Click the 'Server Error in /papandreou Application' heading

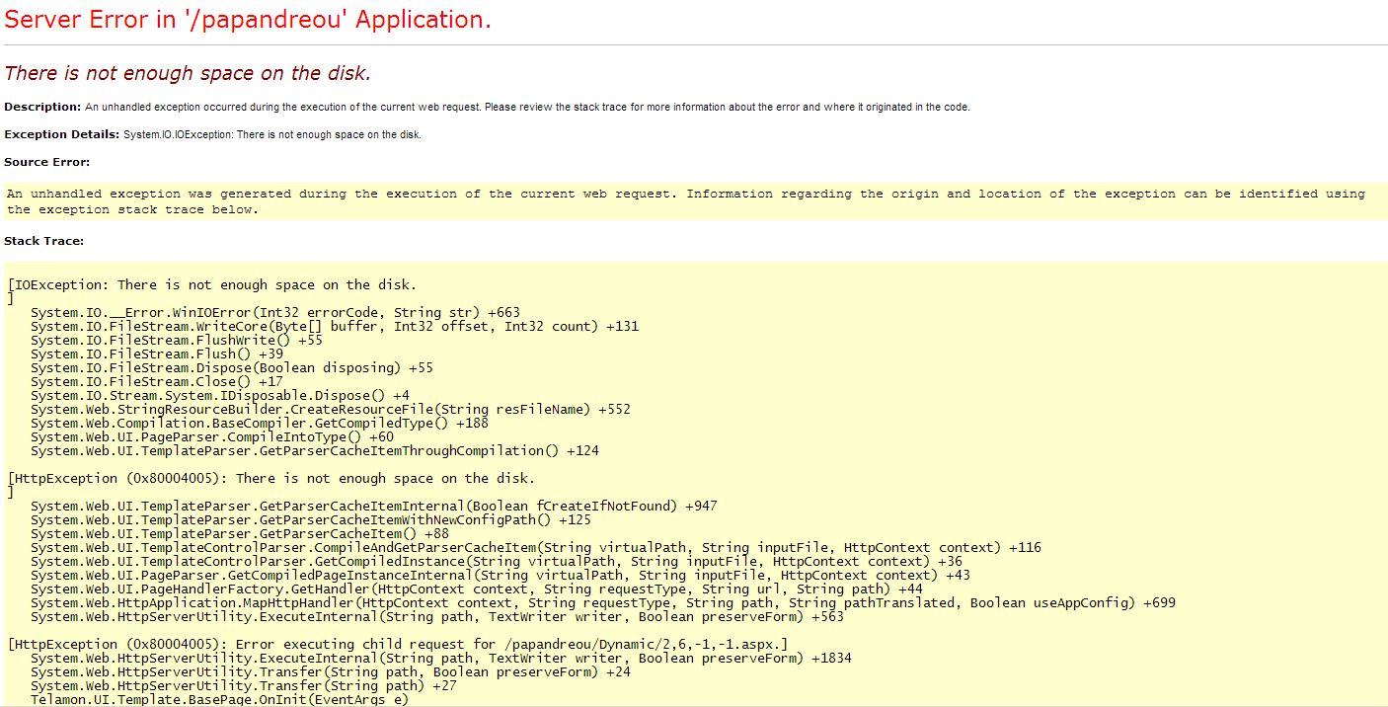(x=248, y=21)
